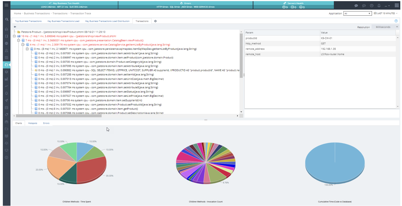This screenshot has height=206, width=402.
Task: Switch to Top Business Transactions tab
Action: (x=28, y=21)
